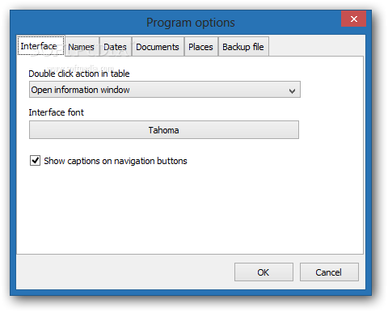The width and height of the screenshot is (388, 312).
Task: Click the 'Double click action in table' label
Action: (x=79, y=74)
